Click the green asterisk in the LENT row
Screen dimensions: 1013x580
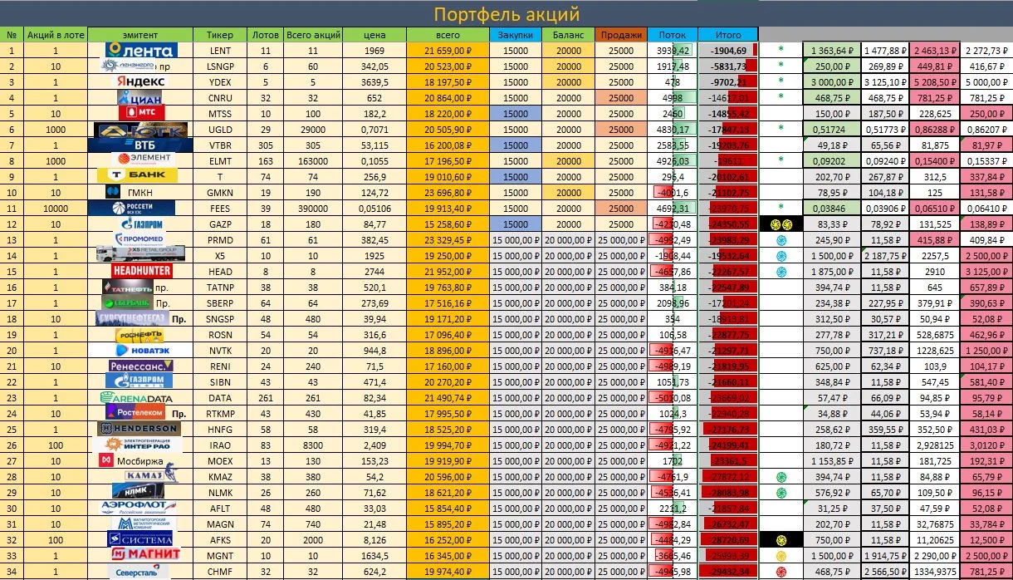[x=781, y=51]
